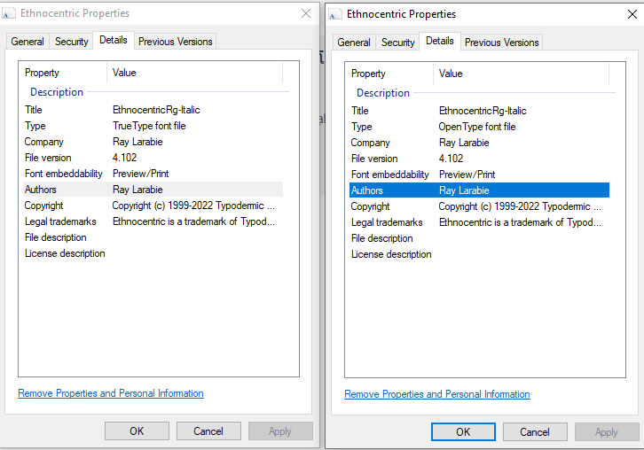The image size is (644, 450).
Task: Open Previous Versions tab in right window
Action: [x=501, y=43]
